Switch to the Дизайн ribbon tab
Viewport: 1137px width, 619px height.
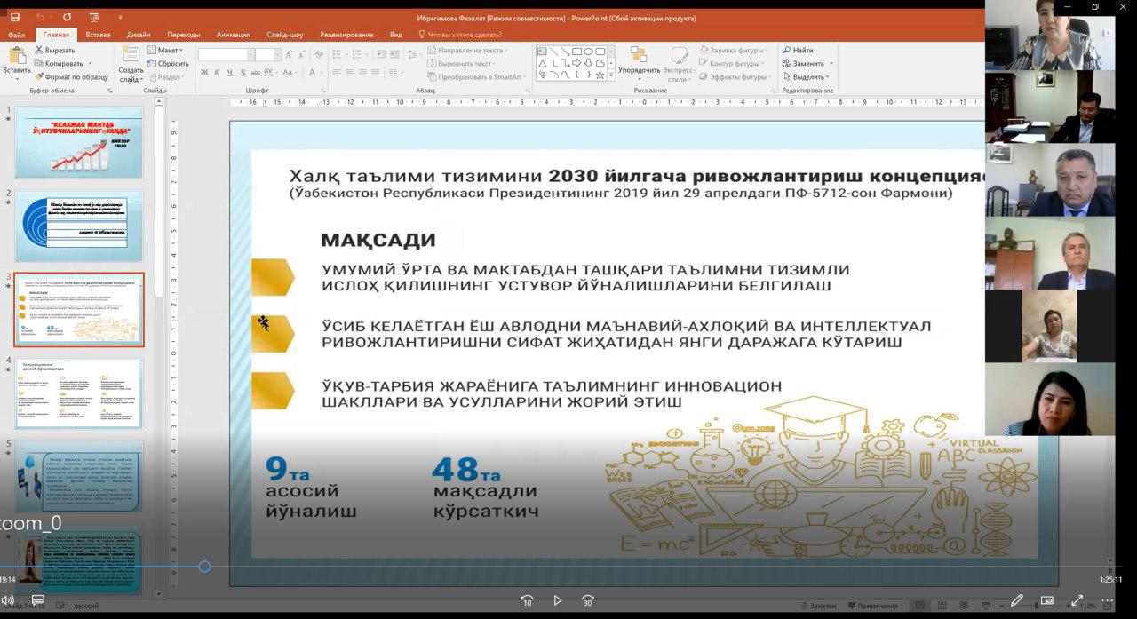click(x=139, y=35)
